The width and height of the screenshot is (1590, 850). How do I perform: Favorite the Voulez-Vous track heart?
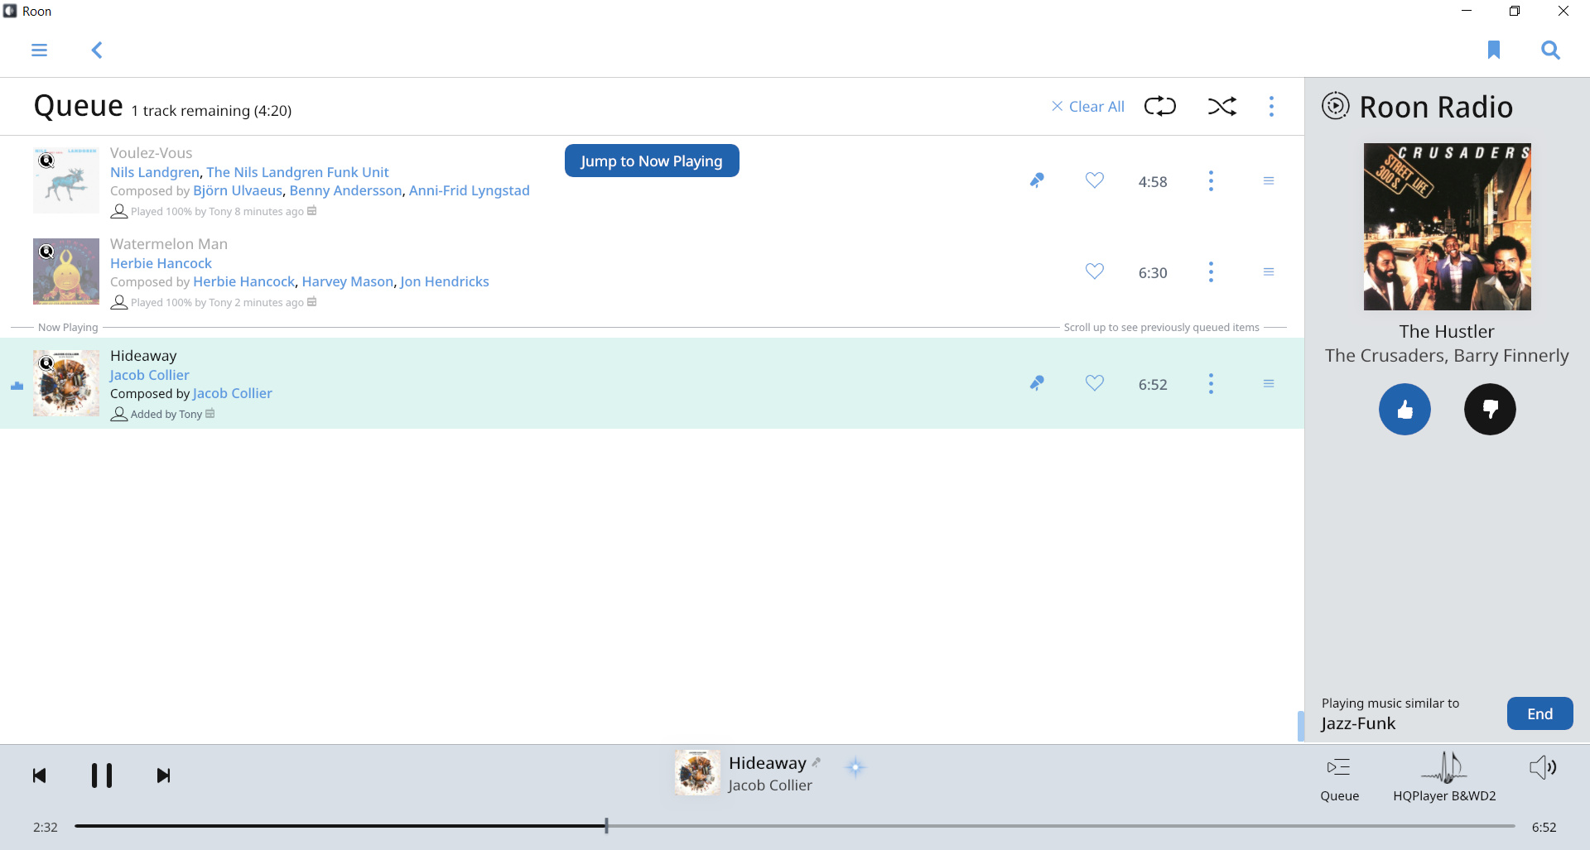[x=1095, y=180]
